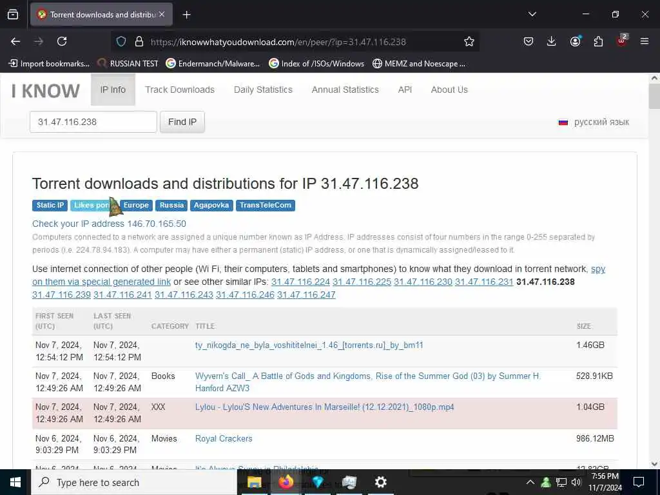Open the tracking protection shield
The height and width of the screenshot is (495, 660).
[121, 41]
